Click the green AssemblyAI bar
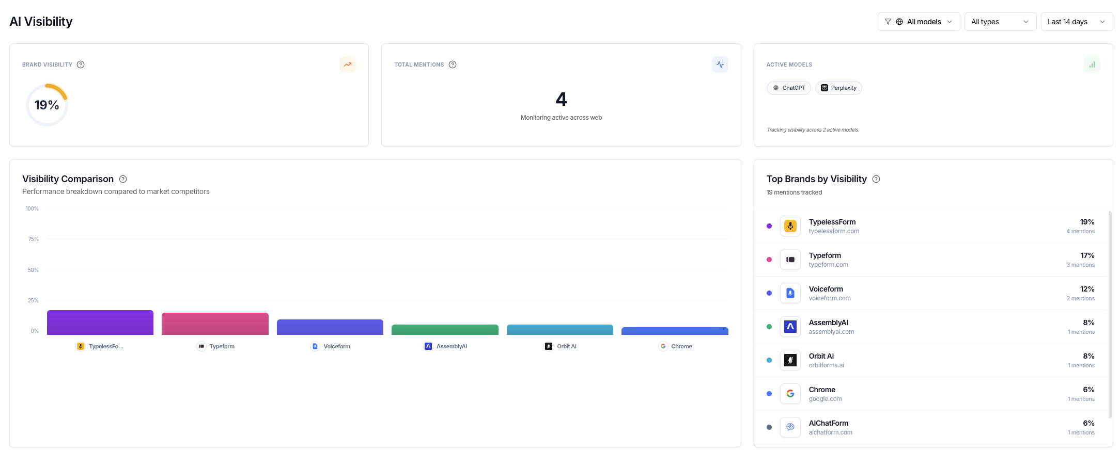Viewport: 1120px width, 468px height. (445, 330)
